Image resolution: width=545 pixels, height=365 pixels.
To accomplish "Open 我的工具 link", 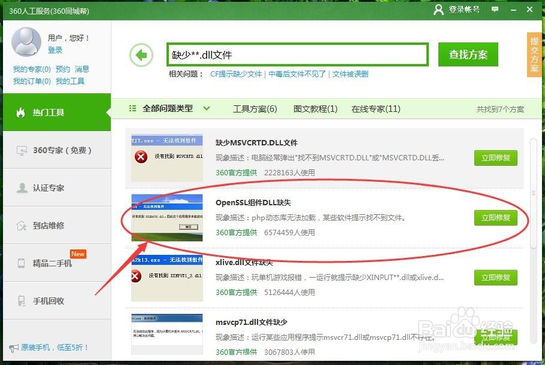I will click(70, 81).
